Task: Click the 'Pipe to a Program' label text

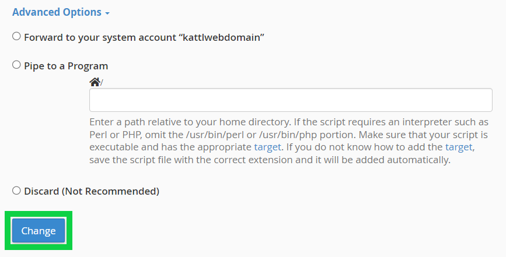Action: pyautogui.click(x=66, y=66)
